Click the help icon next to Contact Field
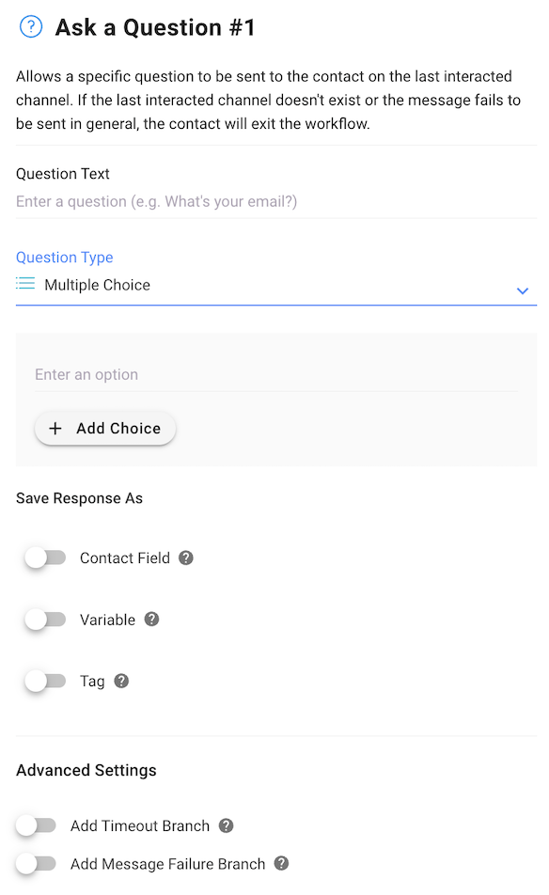This screenshot has height=895, width=549. (x=186, y=557)
